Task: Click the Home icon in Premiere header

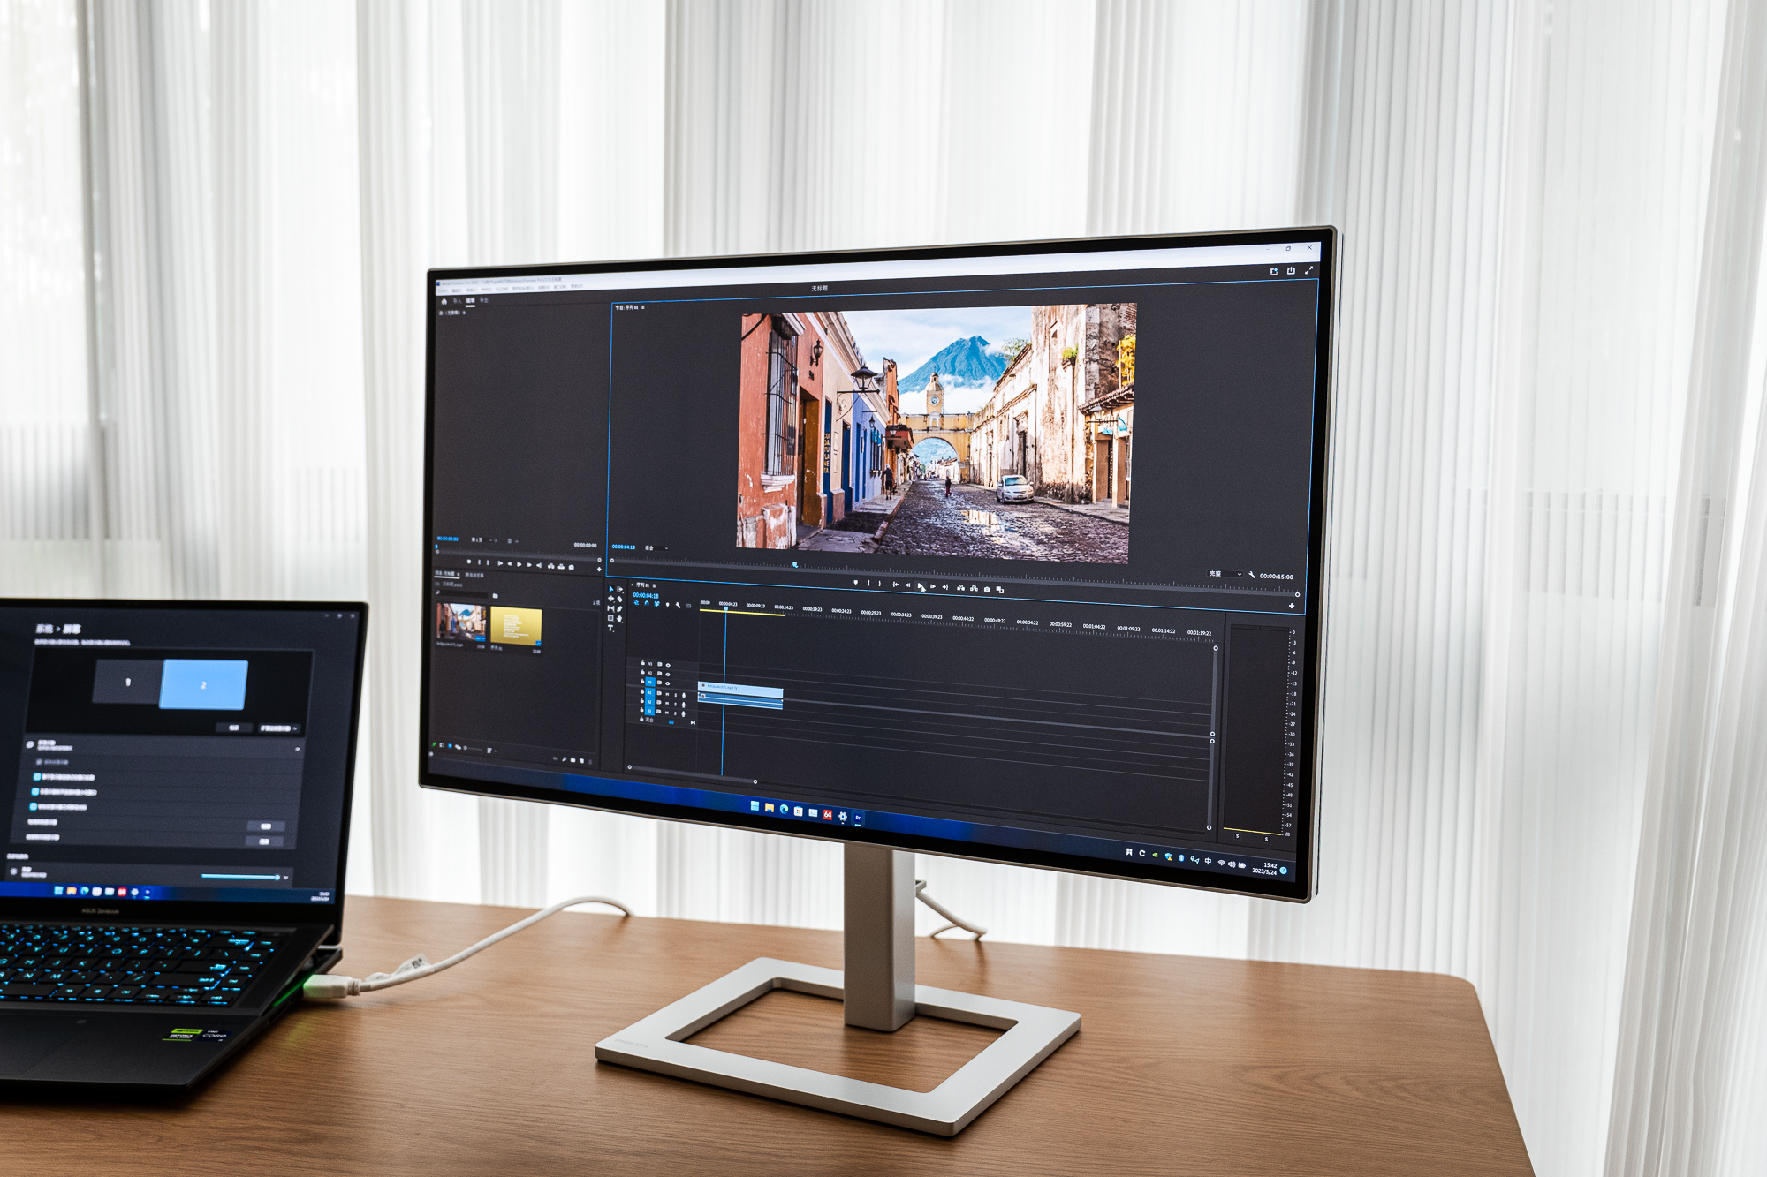Action: (444, 301)
